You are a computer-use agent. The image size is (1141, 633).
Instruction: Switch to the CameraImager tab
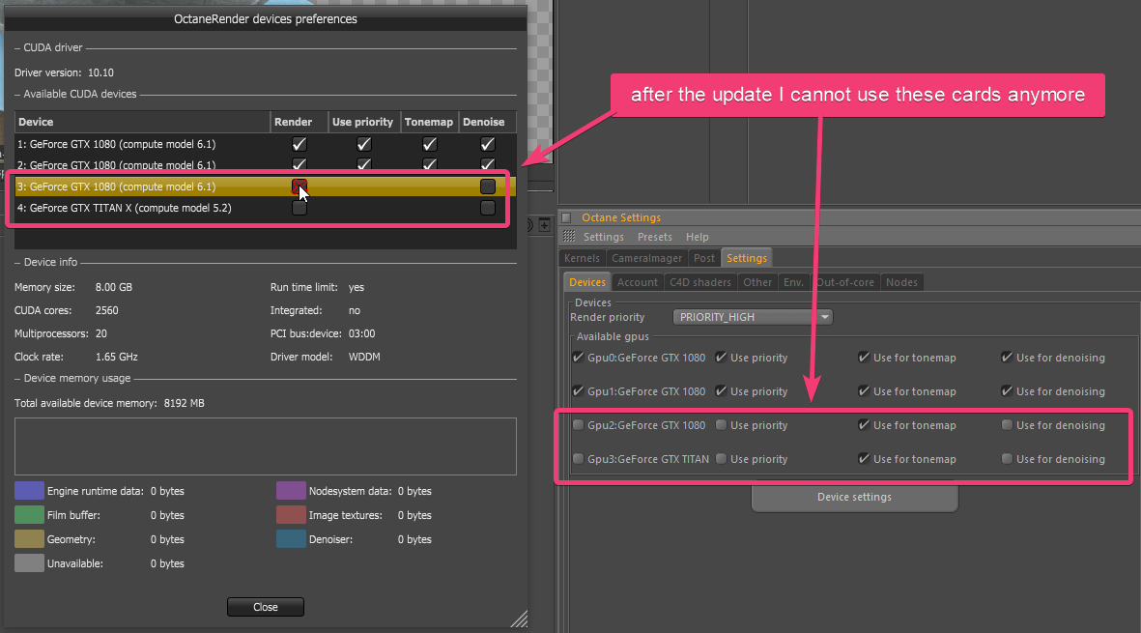pos(647,258)
